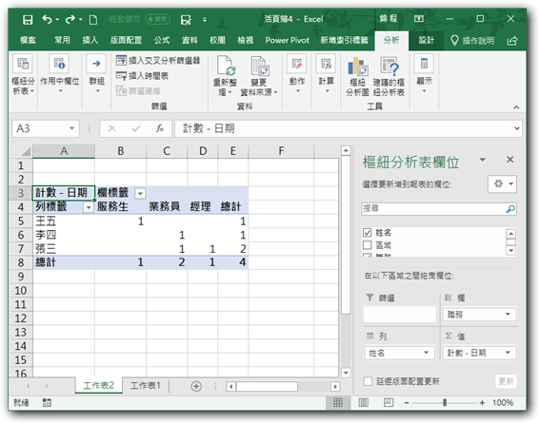Click the 更新 button in field pane
Viewport: 540px width, 424px height.
[507, 381]
